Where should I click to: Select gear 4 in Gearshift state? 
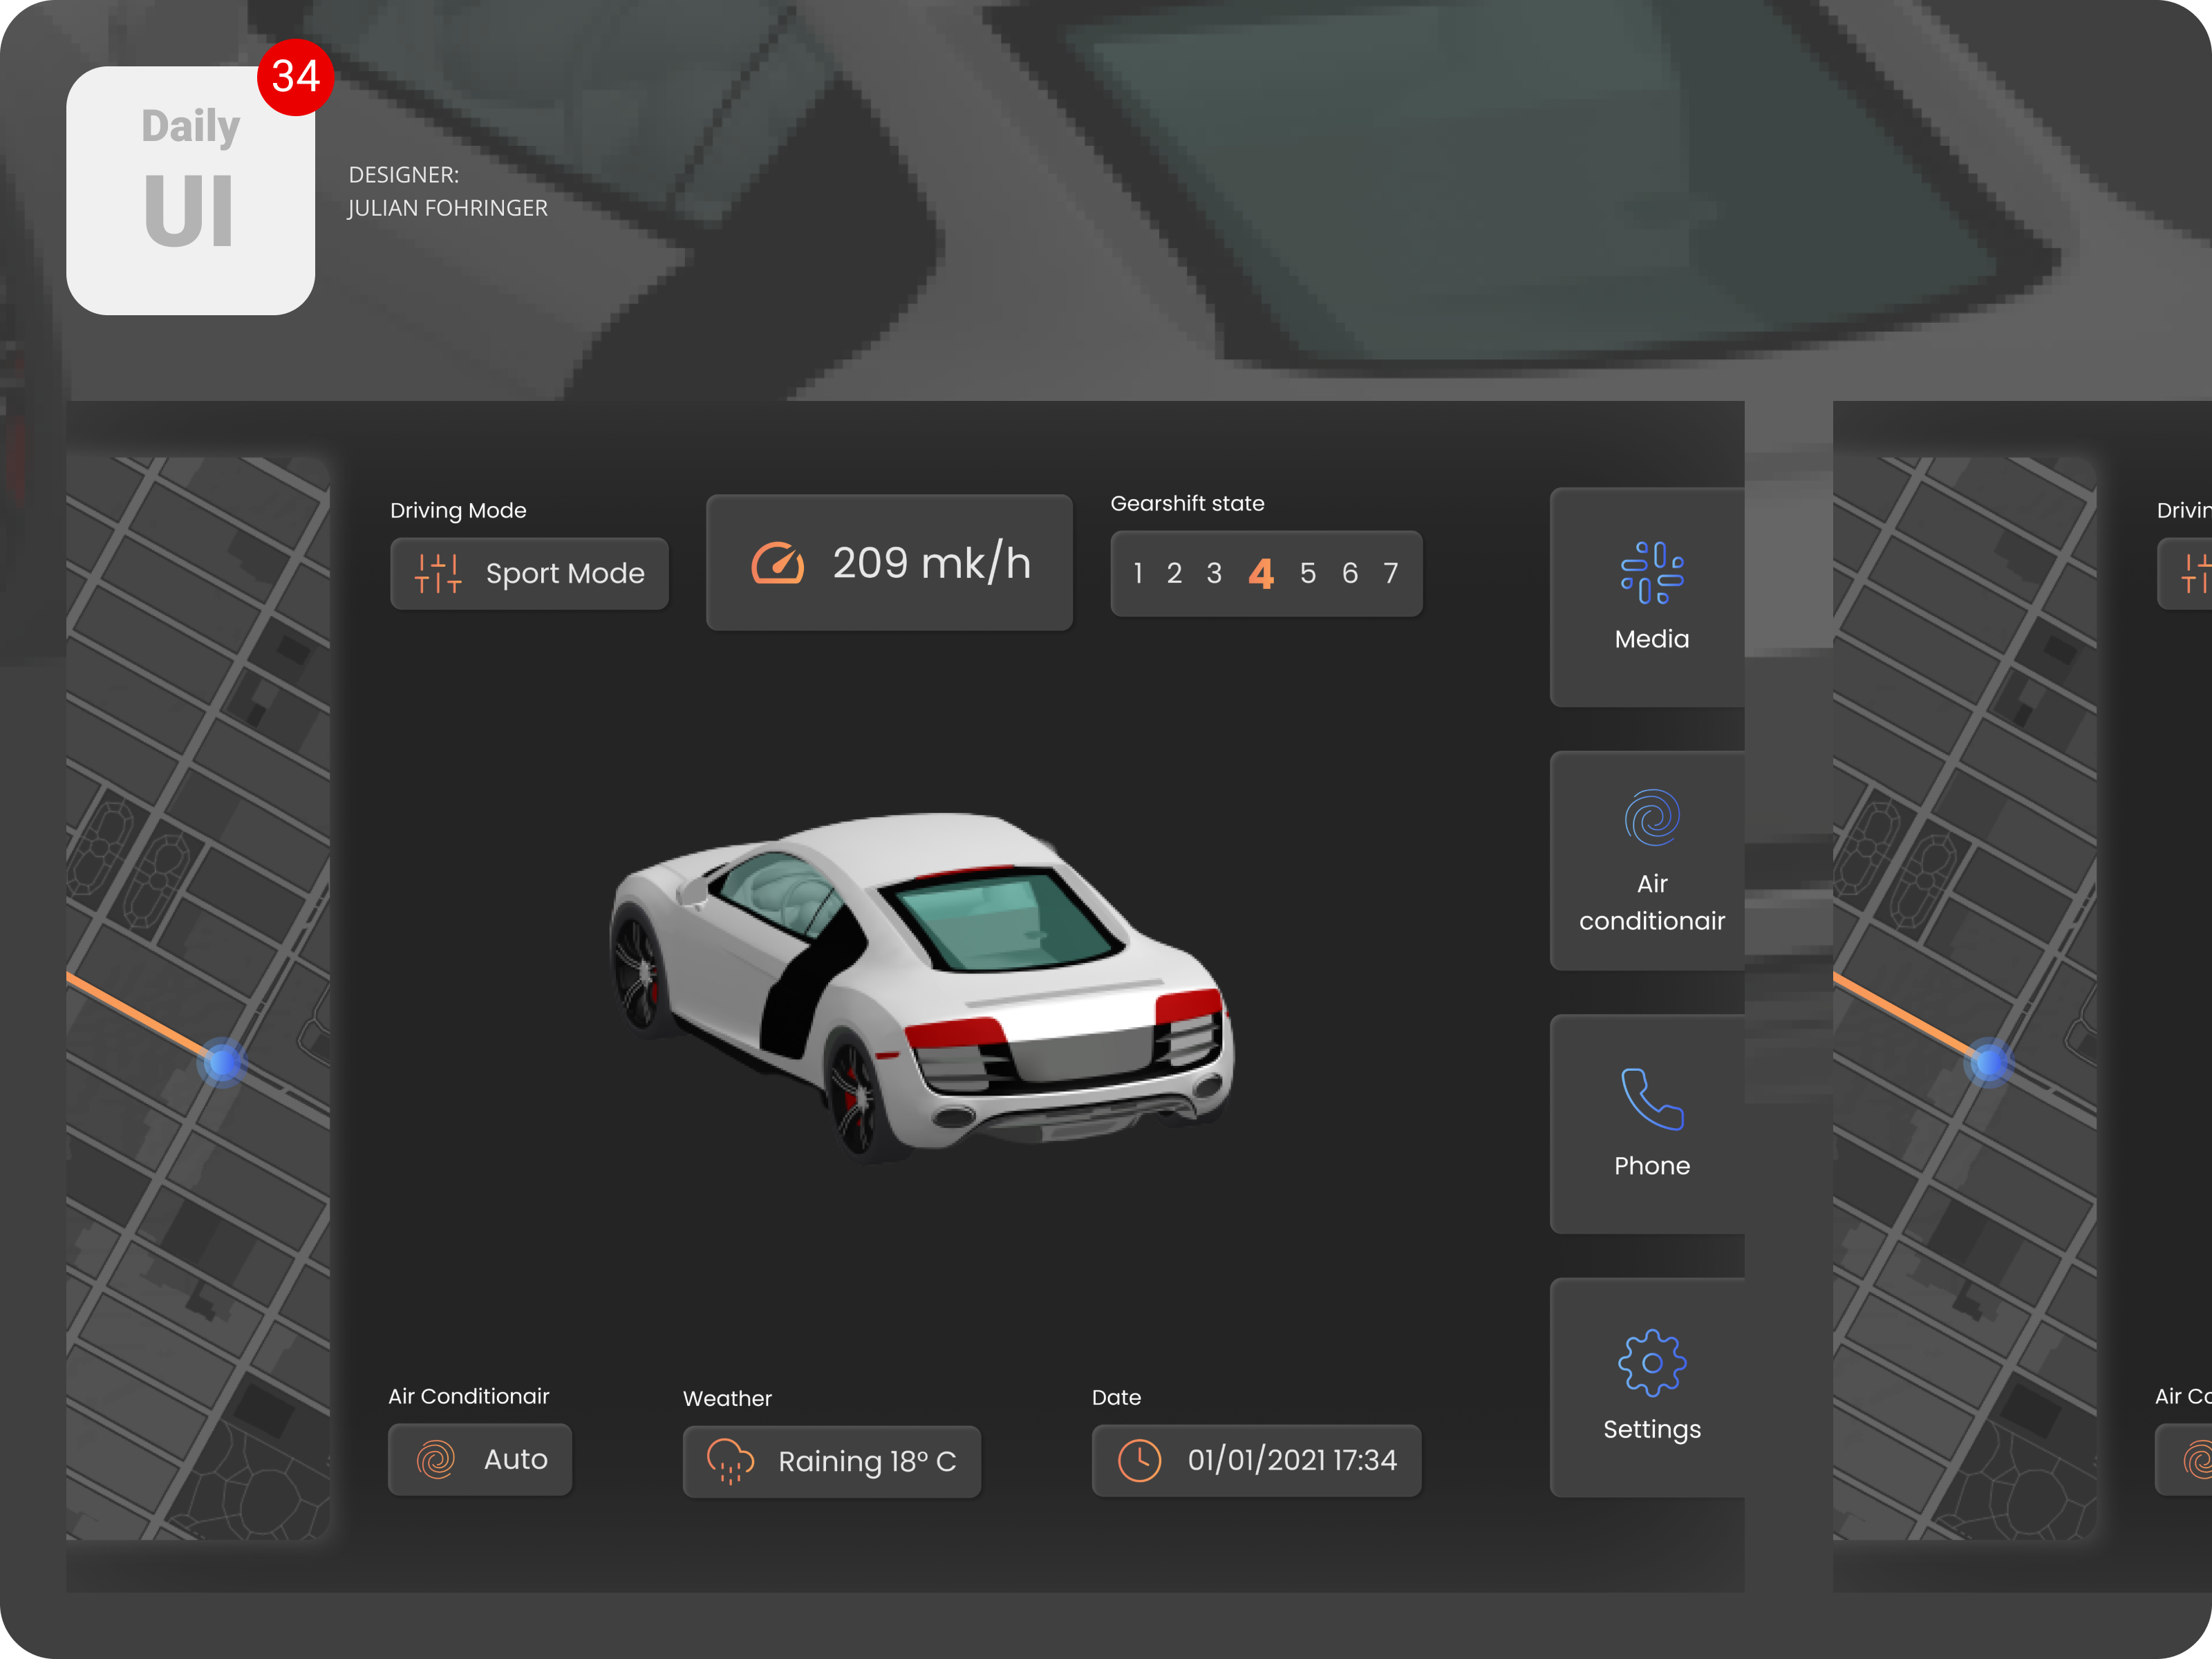tap(1261, 573)
